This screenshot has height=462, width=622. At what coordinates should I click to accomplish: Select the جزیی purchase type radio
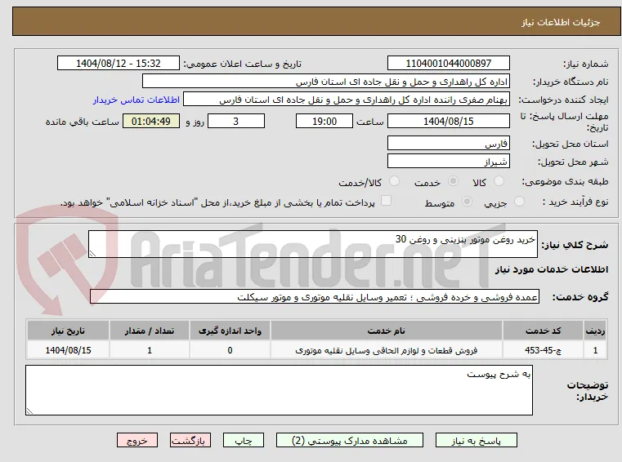click(x=519, y=202)
